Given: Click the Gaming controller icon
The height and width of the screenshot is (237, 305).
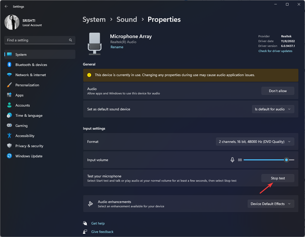Looking at the screenshot, I should pyautogui.click(x=9, y=126).
